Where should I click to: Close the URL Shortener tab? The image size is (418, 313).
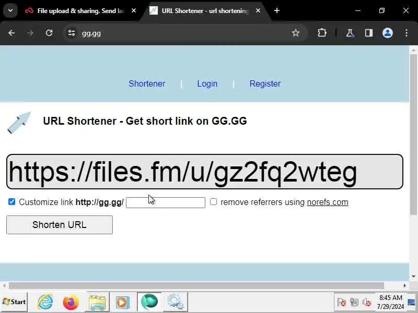(x=258, y=10)
